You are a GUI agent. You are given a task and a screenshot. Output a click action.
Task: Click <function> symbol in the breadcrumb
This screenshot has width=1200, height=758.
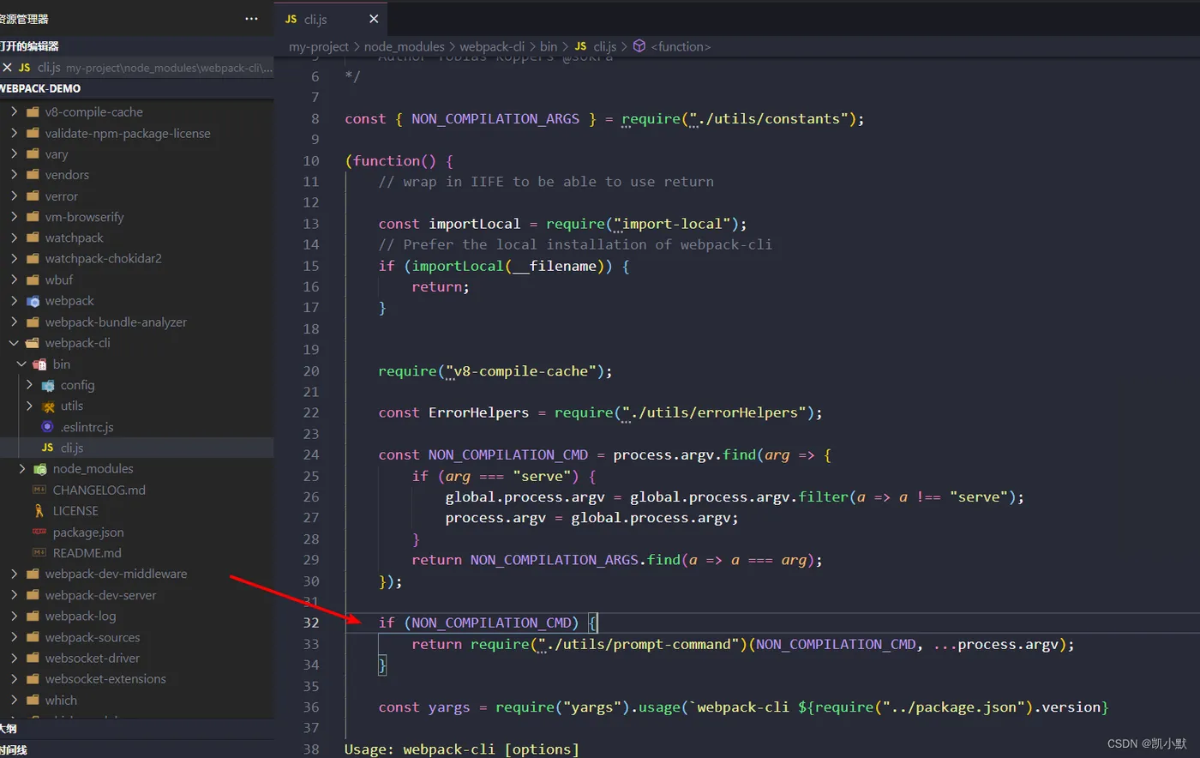681,46
